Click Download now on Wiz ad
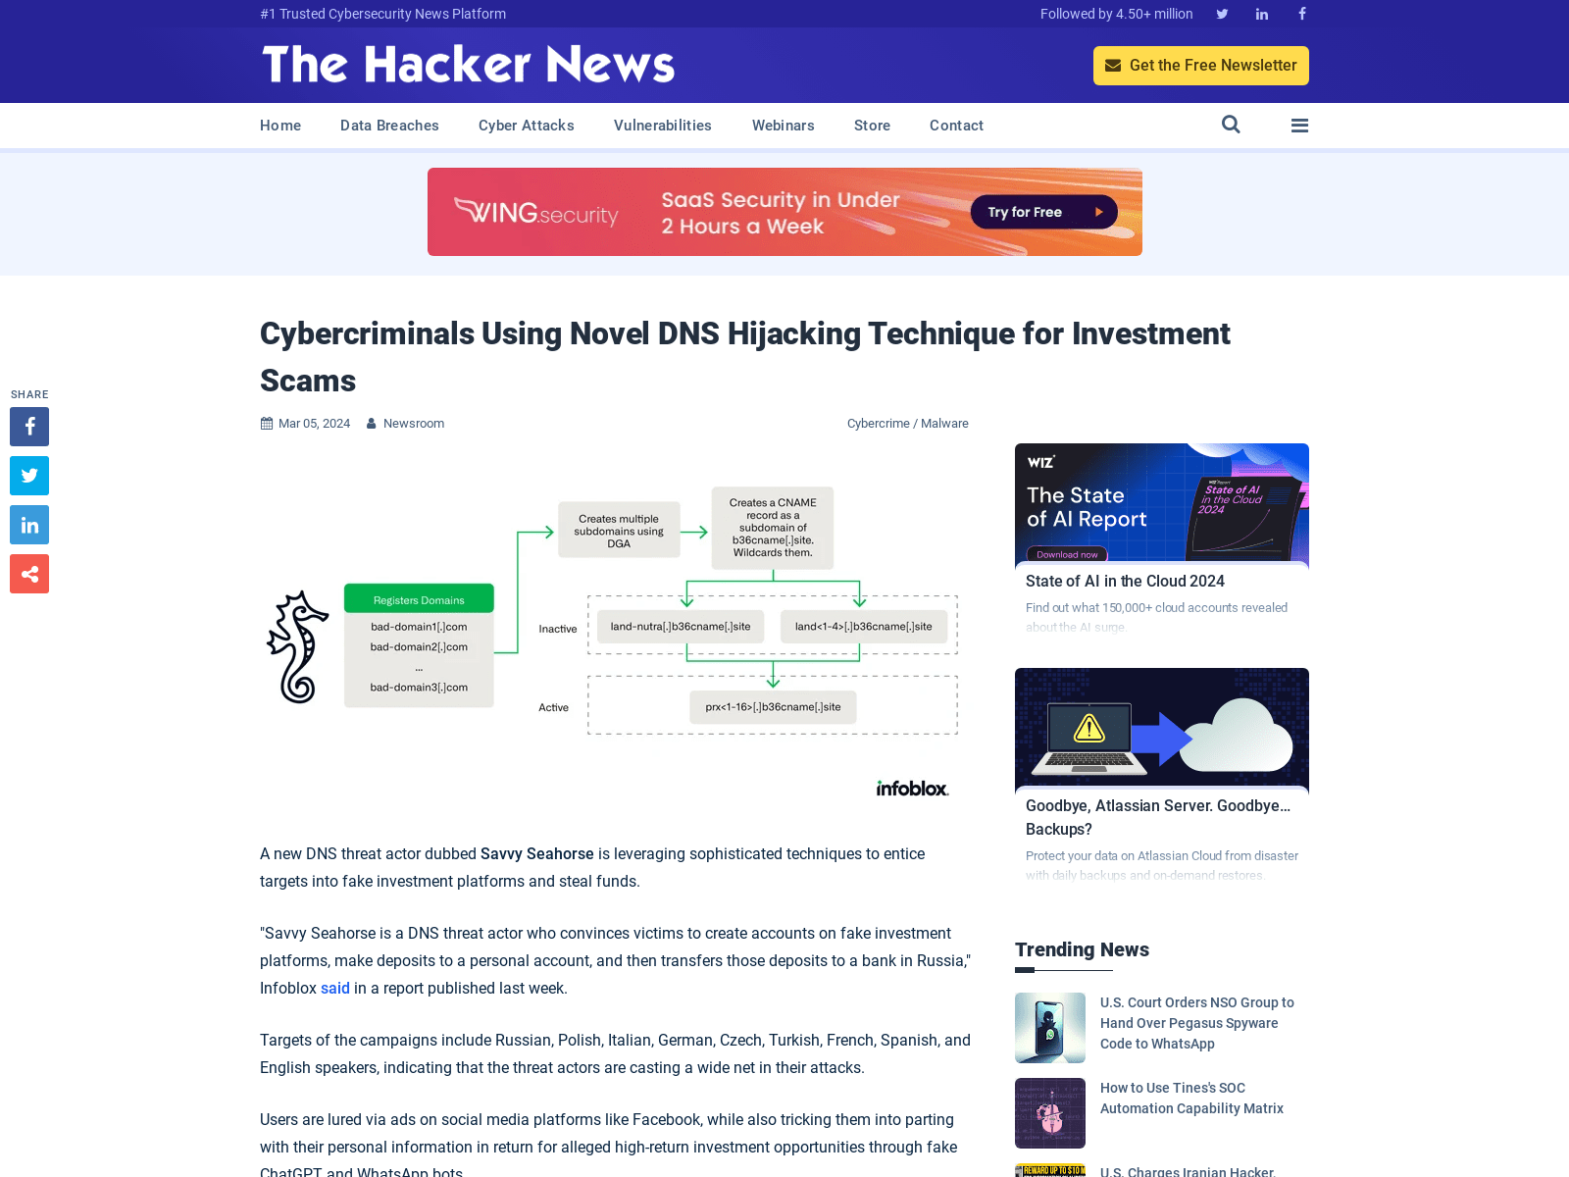The image size is (1569, 1177). tap(1067, 554)
